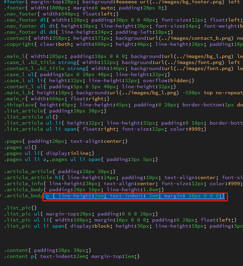Click the '.pages ul li{ display:inline' line
The image size is (243, 266).
[49, 153]
